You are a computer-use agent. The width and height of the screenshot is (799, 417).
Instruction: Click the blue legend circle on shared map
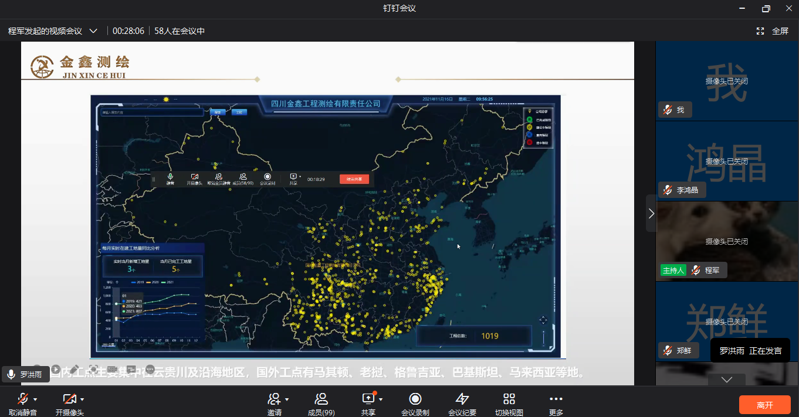530,135
